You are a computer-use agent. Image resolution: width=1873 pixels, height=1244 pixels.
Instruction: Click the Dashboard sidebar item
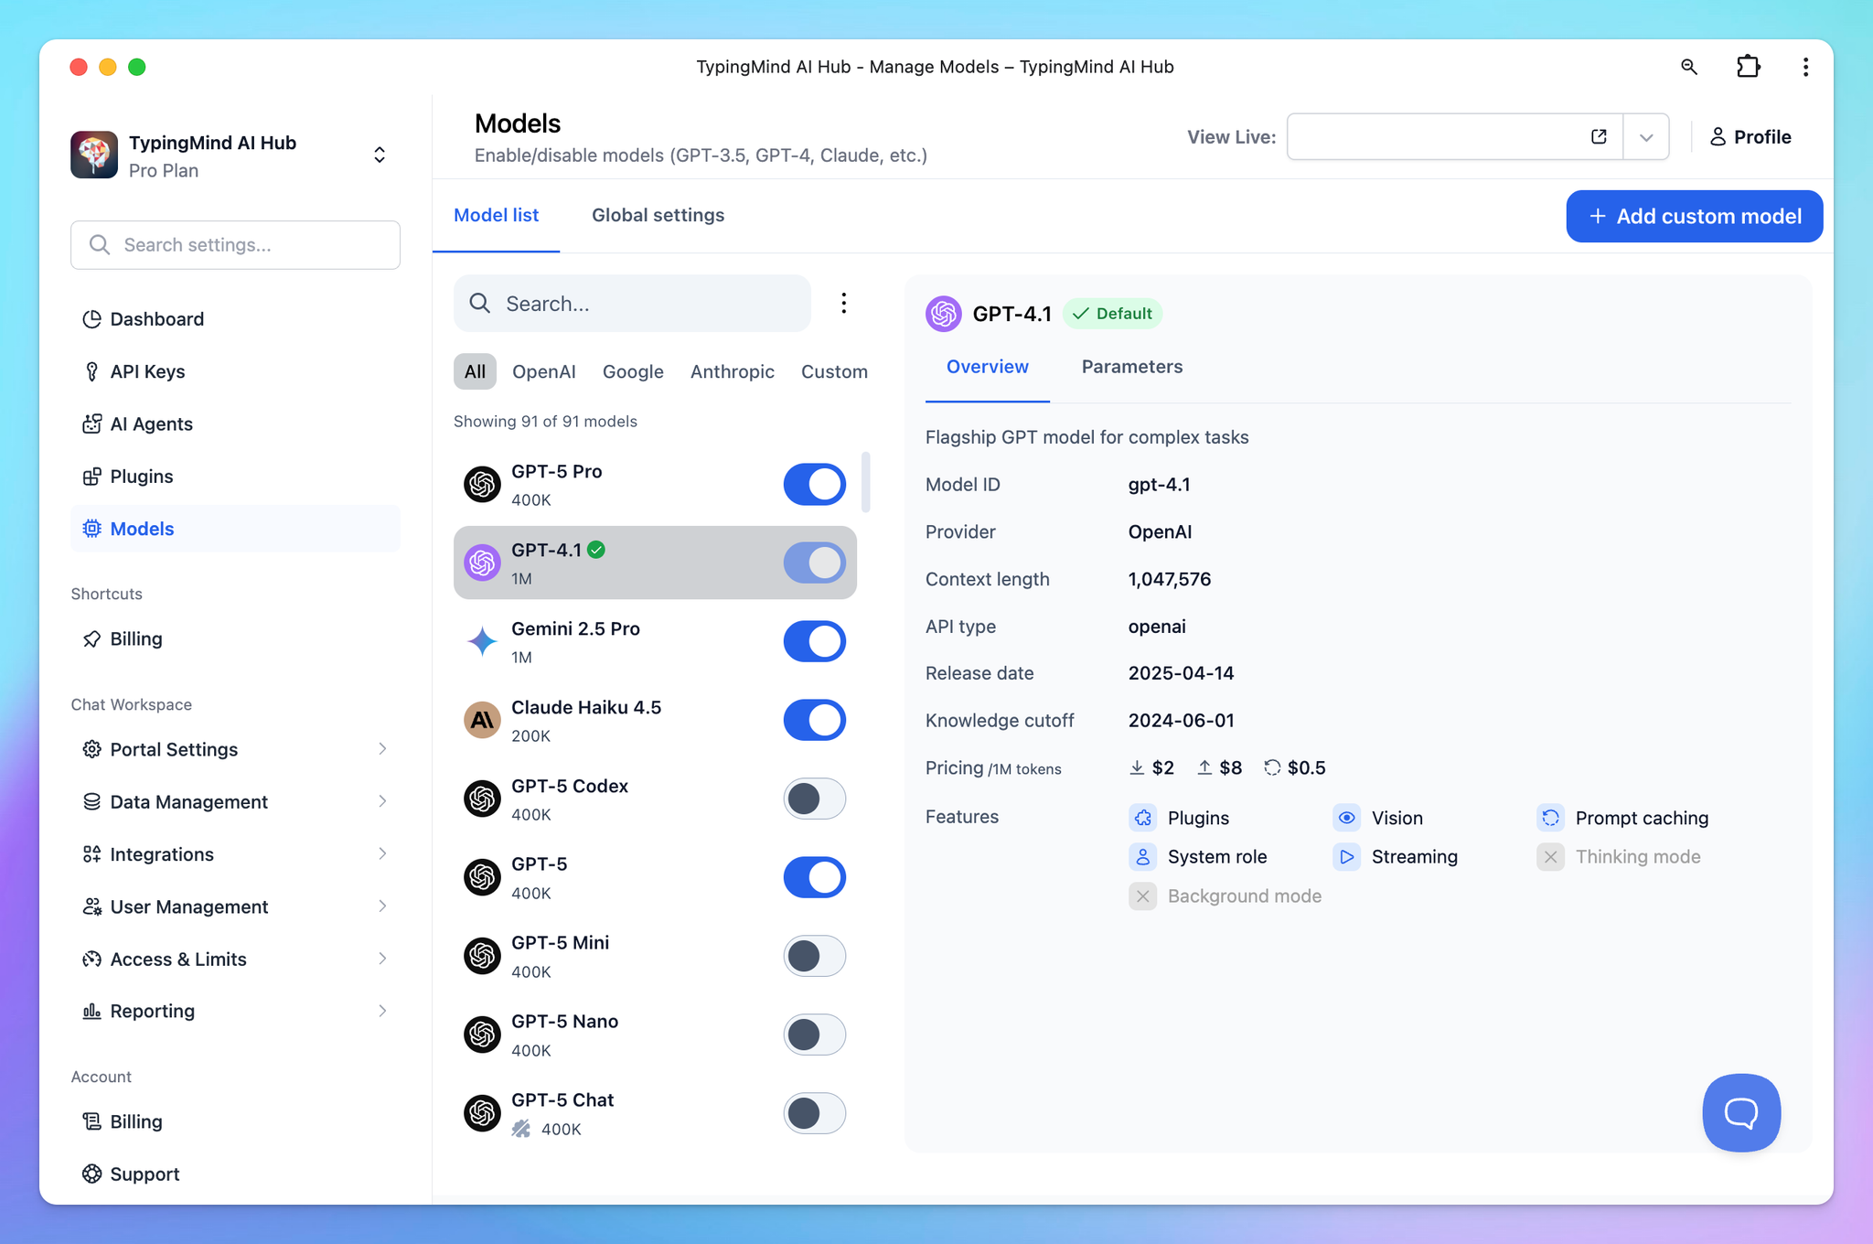pyautogui.click(x=156, y=319)
